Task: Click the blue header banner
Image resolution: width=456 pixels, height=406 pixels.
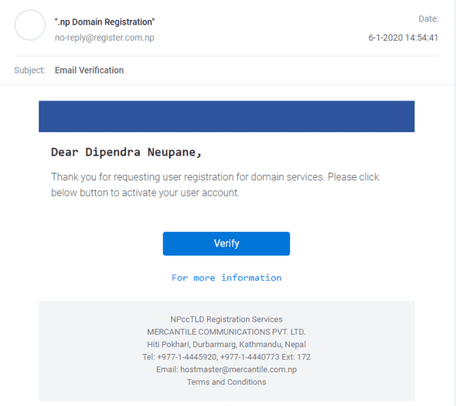Action: pyautogui.click(x=226, y=117)
